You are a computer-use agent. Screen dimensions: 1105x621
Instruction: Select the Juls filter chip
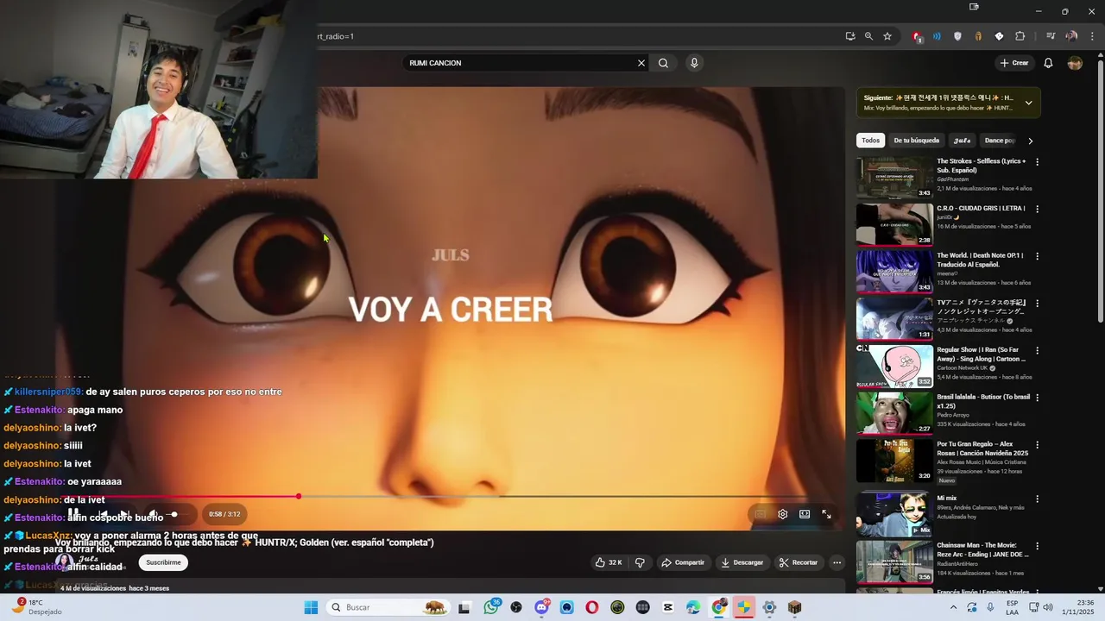(962, 141)
